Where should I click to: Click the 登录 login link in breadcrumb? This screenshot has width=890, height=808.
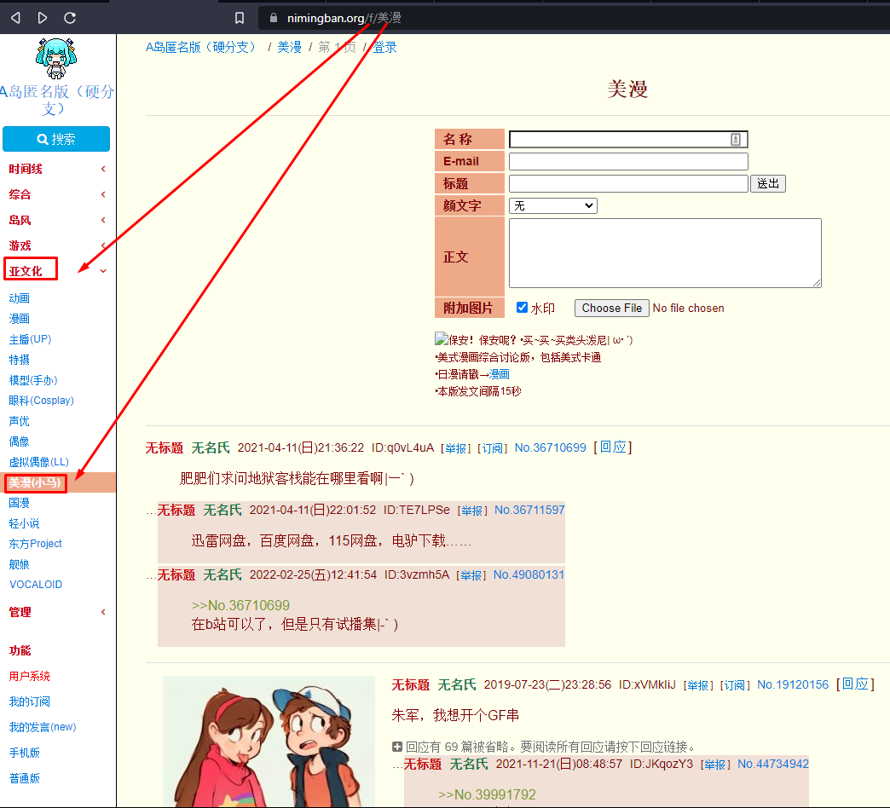tap(384, 47)
